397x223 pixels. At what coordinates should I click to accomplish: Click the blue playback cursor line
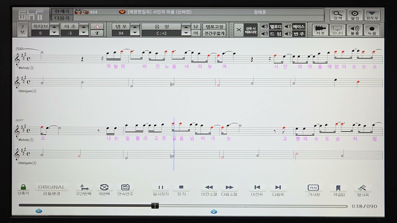pos(174,144)
